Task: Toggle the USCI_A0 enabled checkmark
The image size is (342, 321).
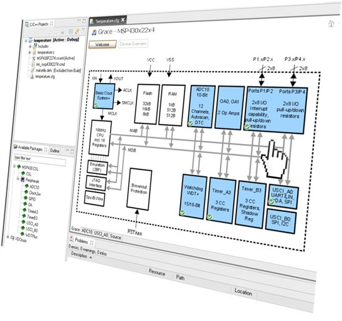Action: point(272,201)
